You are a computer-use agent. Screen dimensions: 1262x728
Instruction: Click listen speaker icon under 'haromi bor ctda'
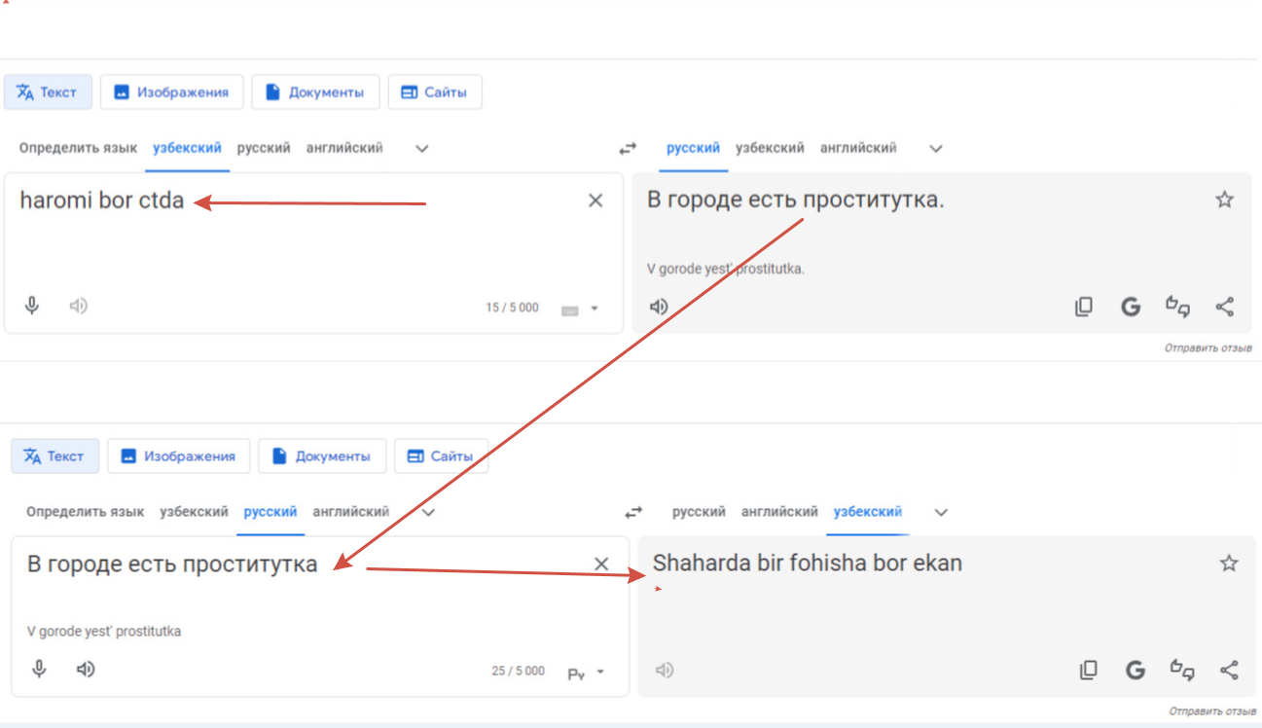[x=79, y=306]
